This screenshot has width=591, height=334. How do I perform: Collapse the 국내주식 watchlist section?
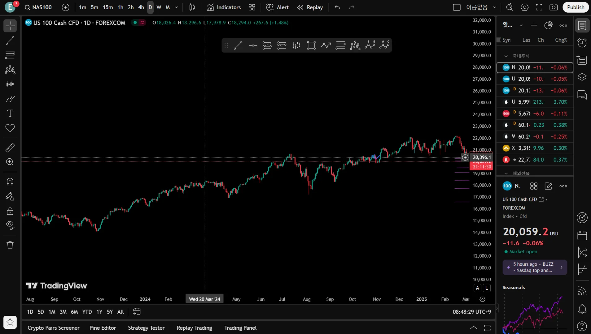506,56
